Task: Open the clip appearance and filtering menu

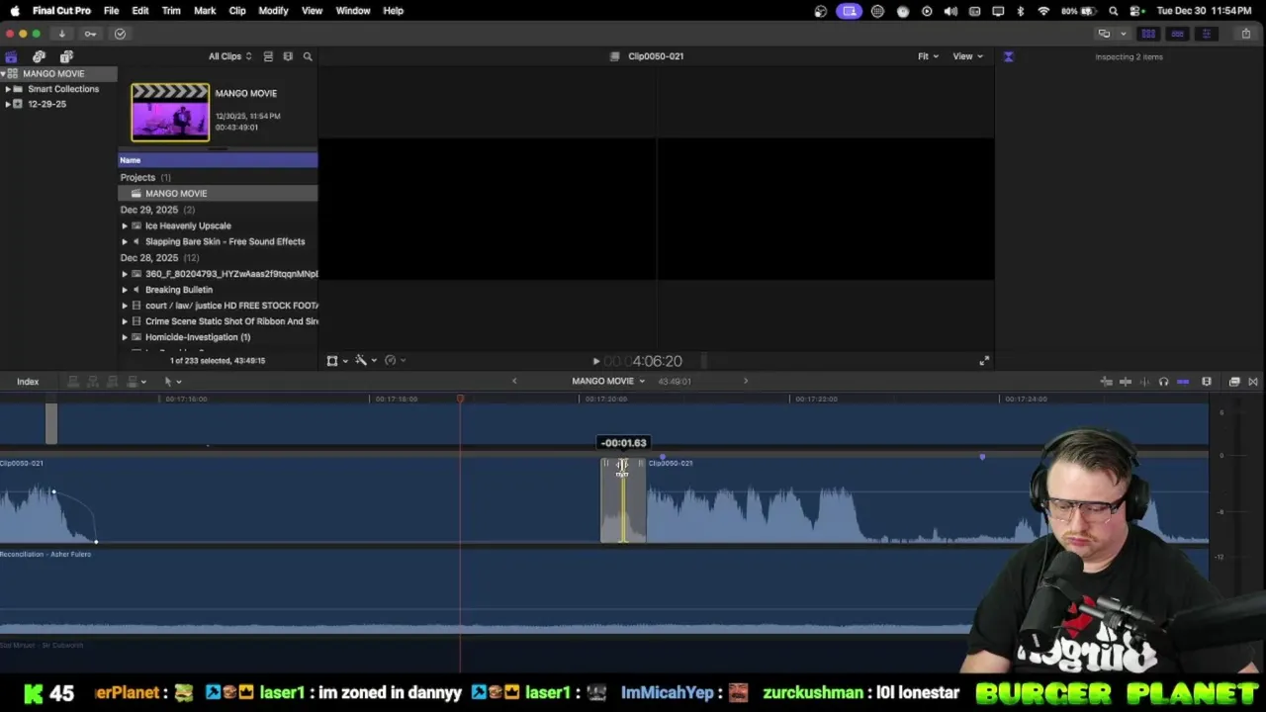Action: [288, 56]
